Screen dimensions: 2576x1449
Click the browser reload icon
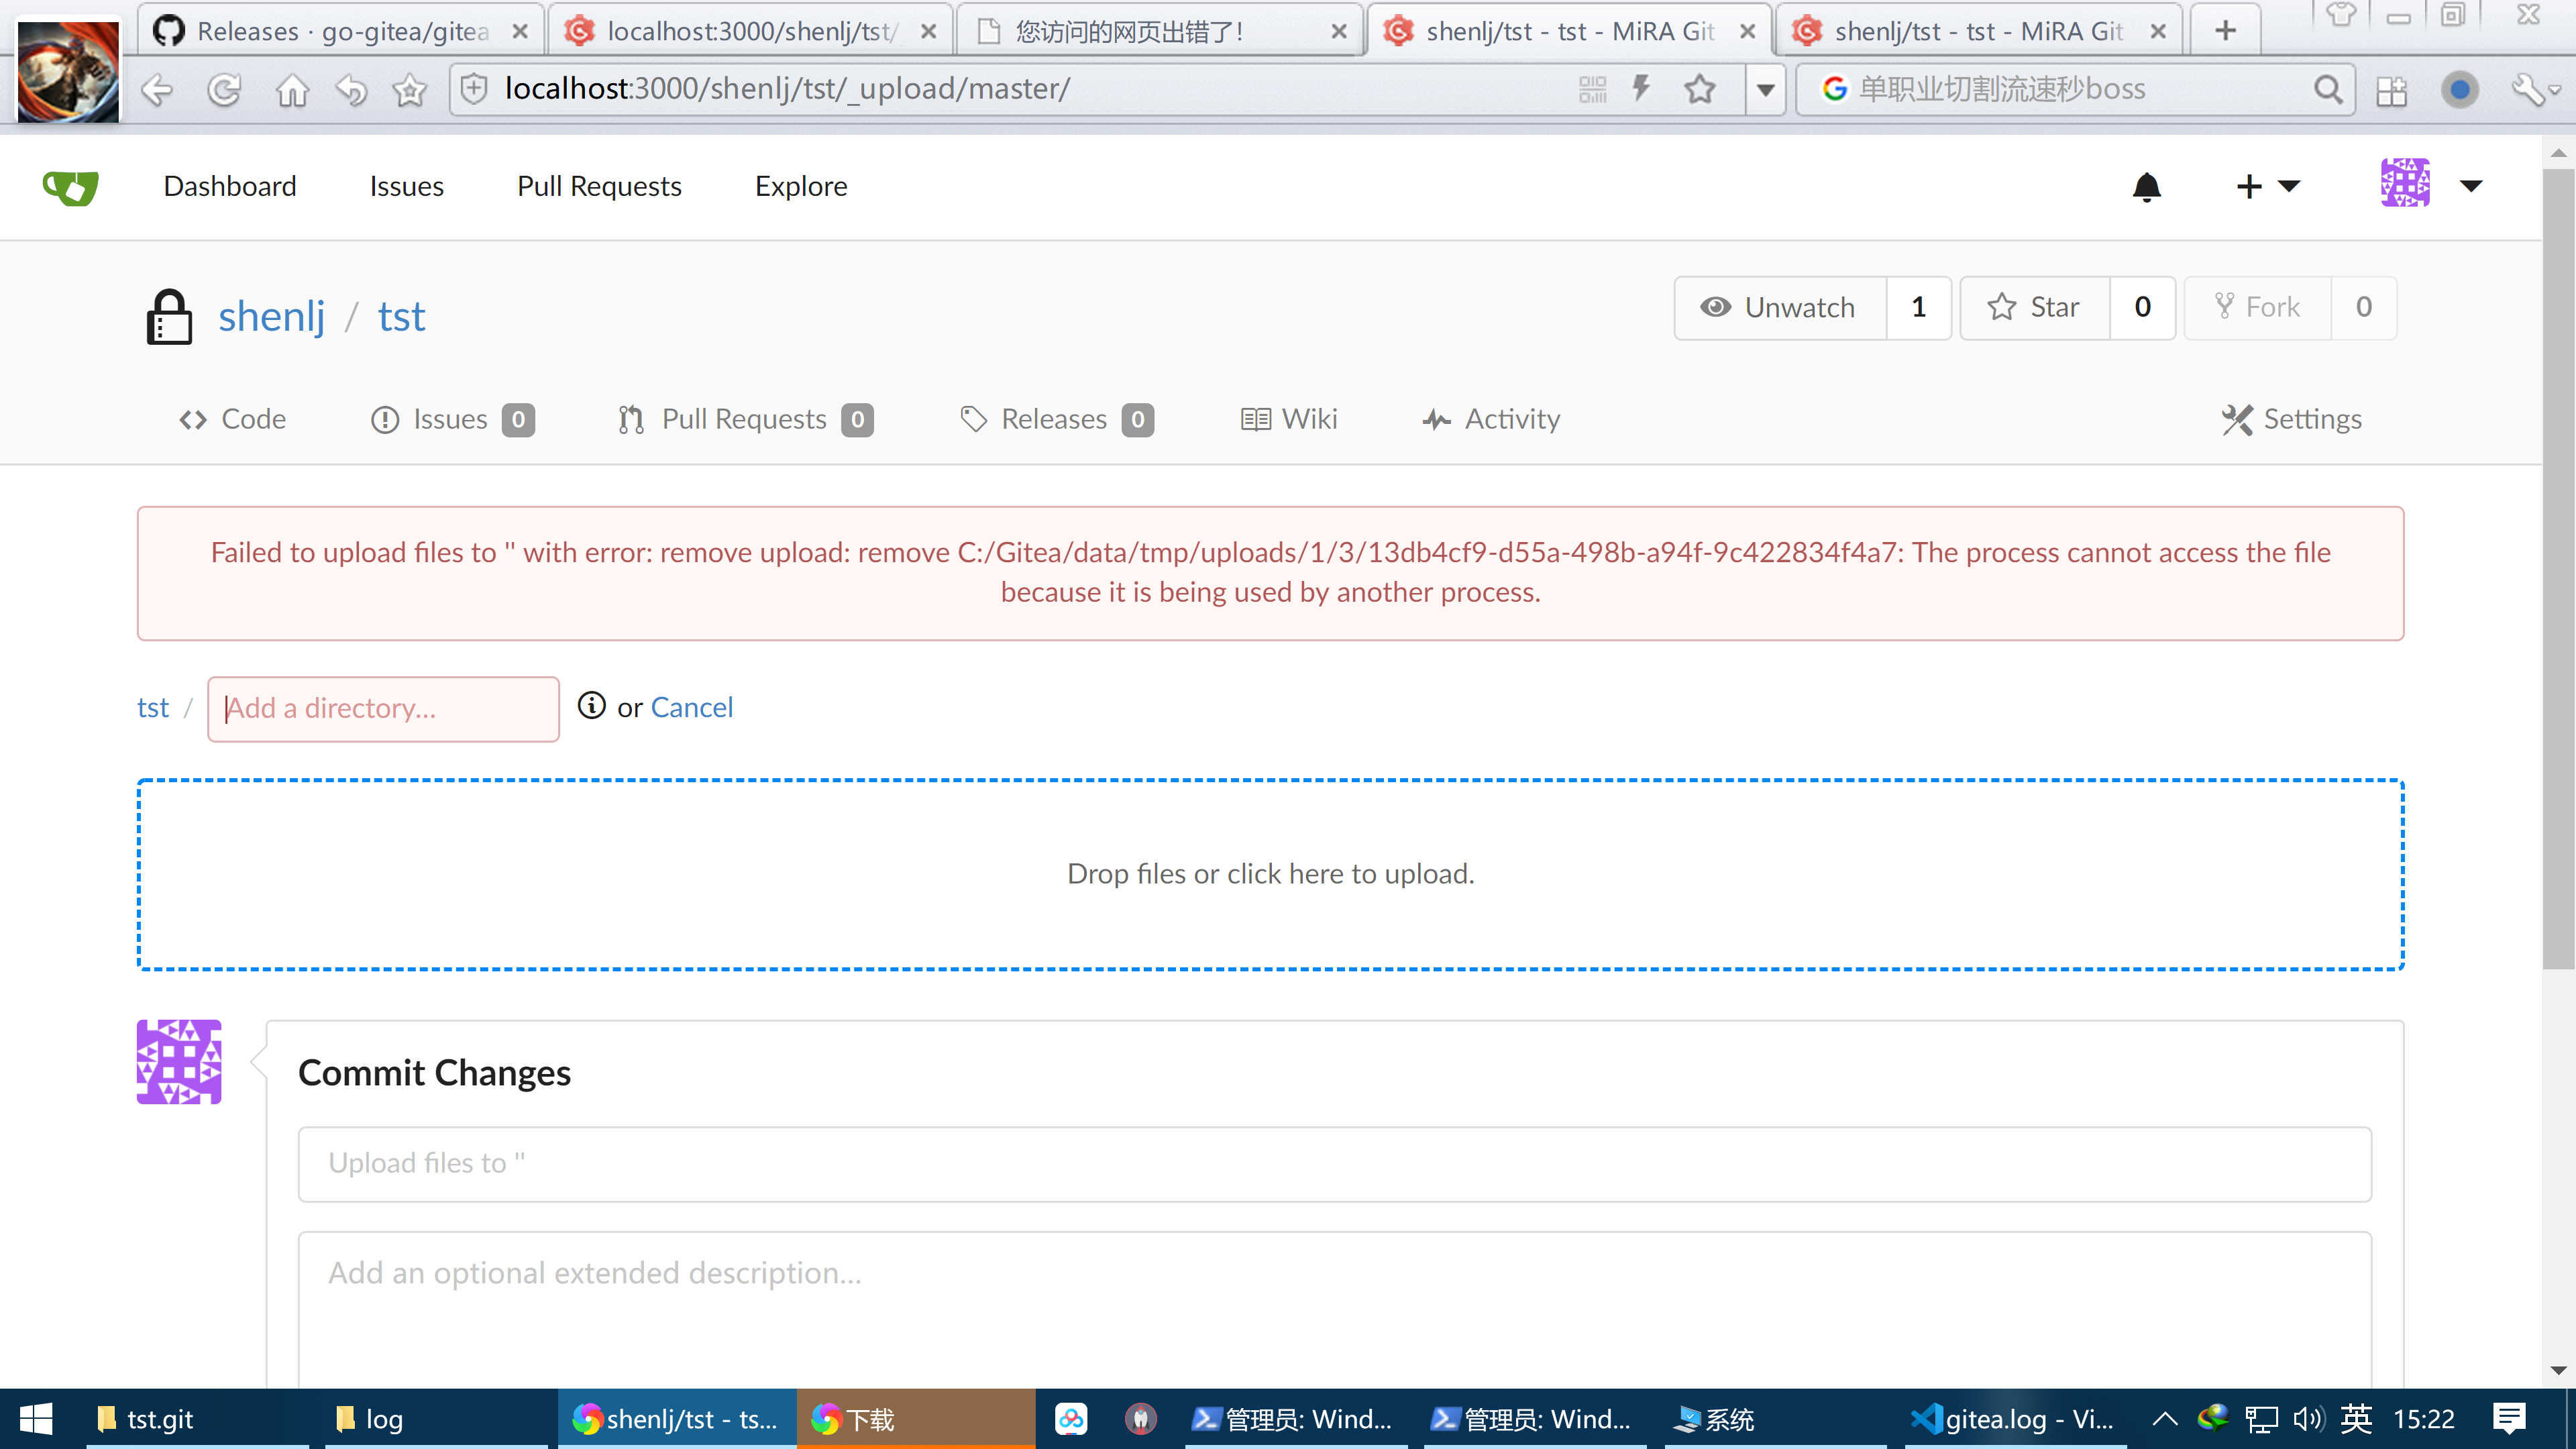(x=224, y=90)
